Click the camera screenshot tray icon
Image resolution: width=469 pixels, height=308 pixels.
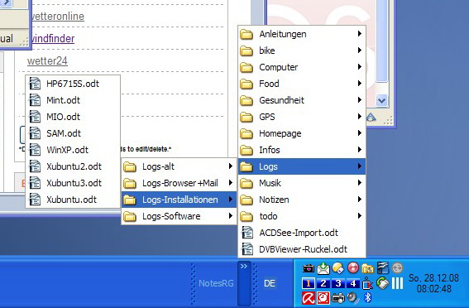pos(338,298)
